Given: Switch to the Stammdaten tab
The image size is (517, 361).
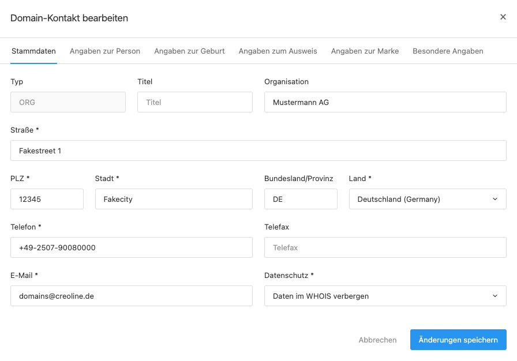Looking at the screenshot, I should pos(33,51).
